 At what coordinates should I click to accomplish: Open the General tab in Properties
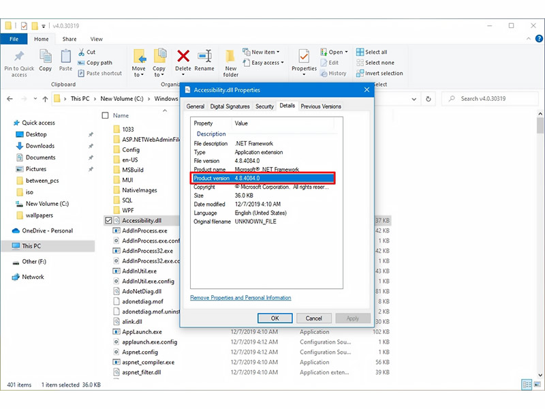pos(196,106)
